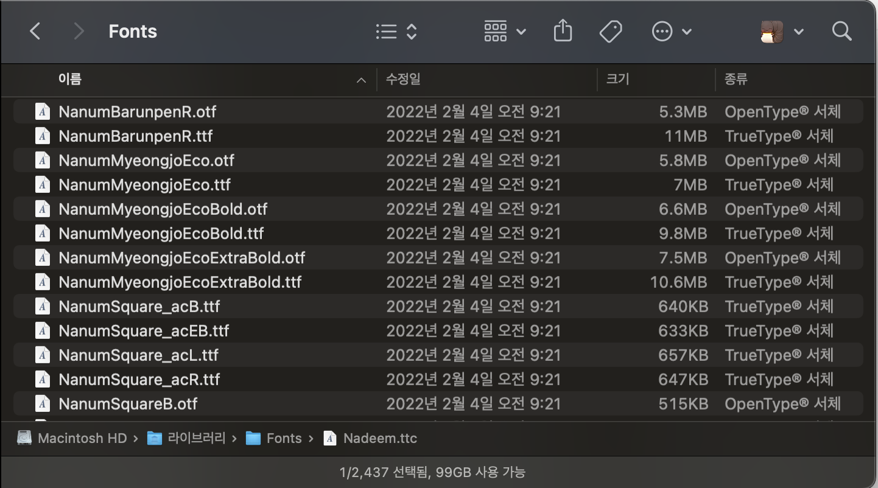Sort by 크기 column header
878x488 pixels.
point(617,79)
